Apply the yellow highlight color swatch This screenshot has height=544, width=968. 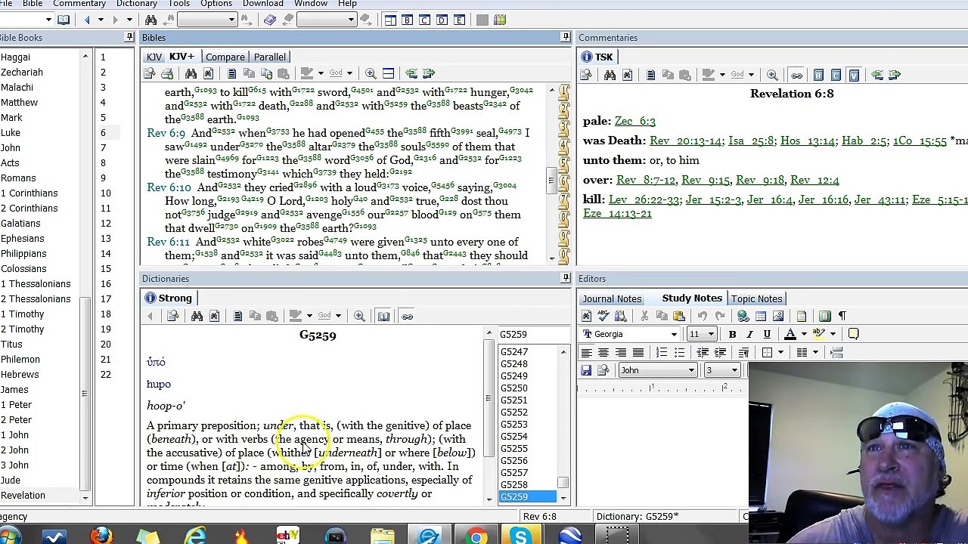tap(820, 334)
